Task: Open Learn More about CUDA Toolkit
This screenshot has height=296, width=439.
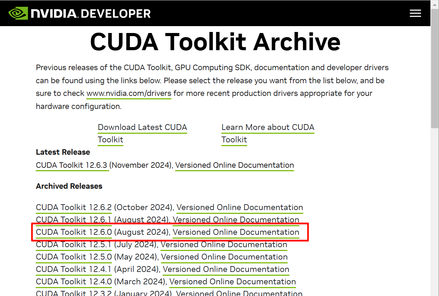Action: (x=267, y=128)
